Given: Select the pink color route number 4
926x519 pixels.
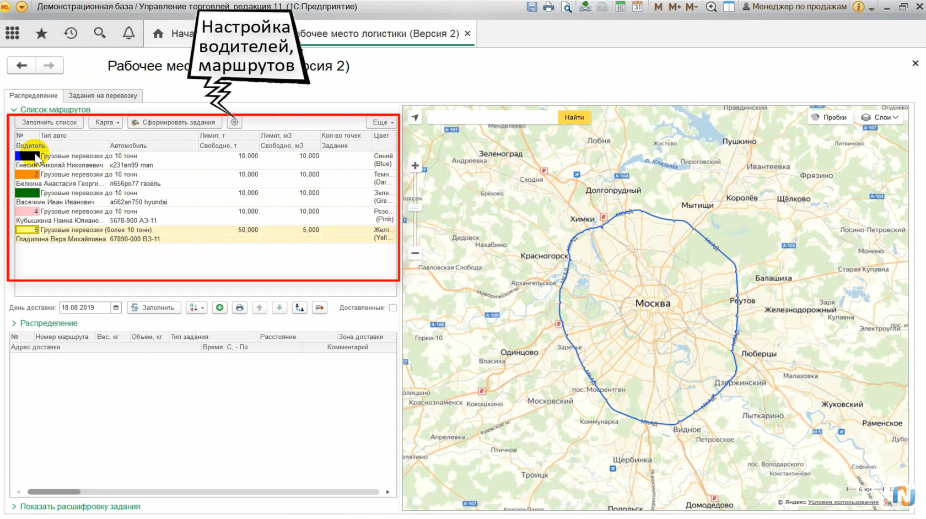Looking at the screenshot, I should [205, 216].
